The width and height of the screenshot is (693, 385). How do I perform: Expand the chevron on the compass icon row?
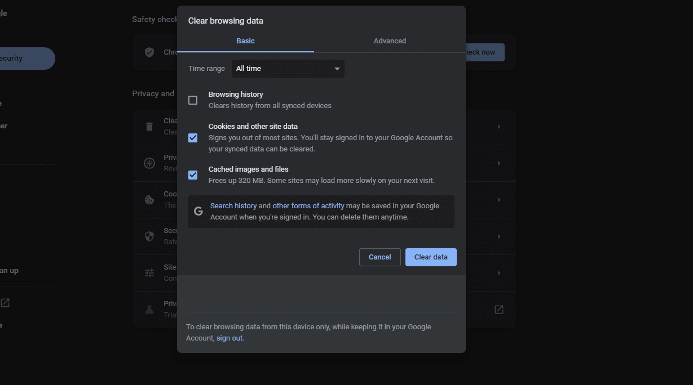(499, 163)
